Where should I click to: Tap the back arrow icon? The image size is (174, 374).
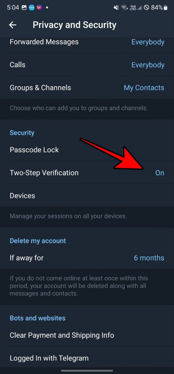coord(13,25)
